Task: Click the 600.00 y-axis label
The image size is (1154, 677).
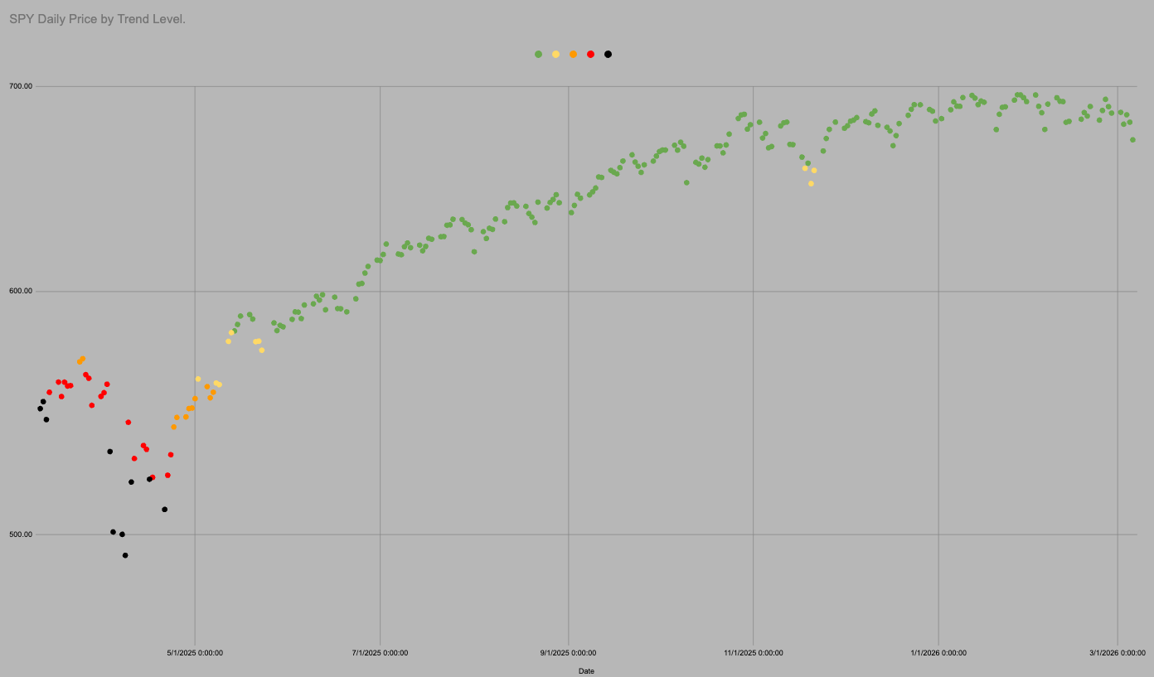Action: 21,291
